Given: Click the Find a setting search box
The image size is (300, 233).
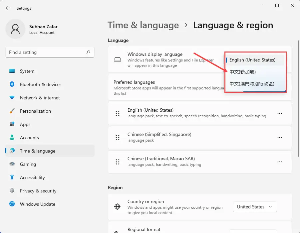Looking at the screenshot, I should click(x=50, y=52).
